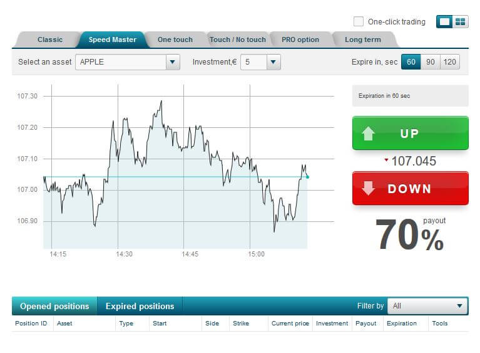This screenshot has width=480, height=353.
Task: Show the Expired positions tab
Action: 140,306
